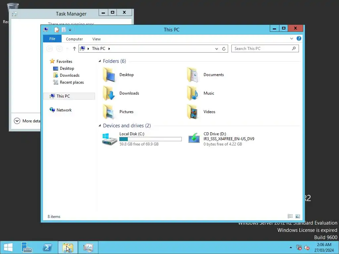339x254 pixels.
Task: Expand the ribbon with chevron arrow
Action: click(x=291, y=38)
